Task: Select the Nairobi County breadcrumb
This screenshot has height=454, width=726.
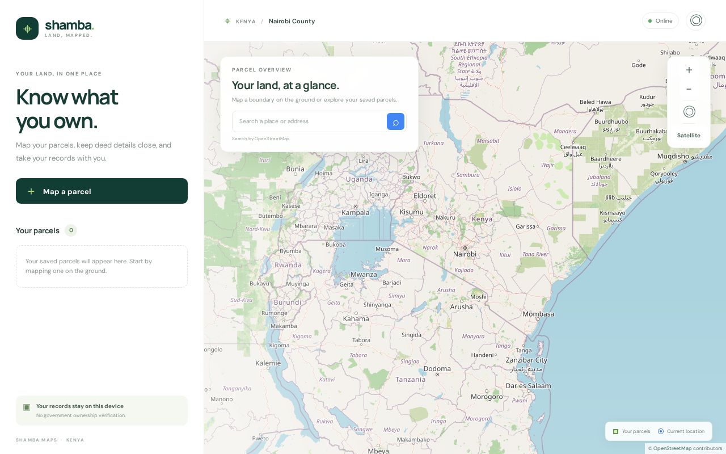Action: (x=292, y=21)
